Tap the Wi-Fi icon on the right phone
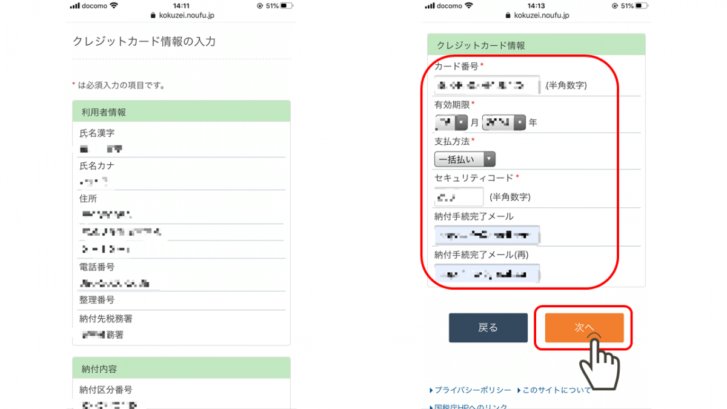 pos(470,6)
